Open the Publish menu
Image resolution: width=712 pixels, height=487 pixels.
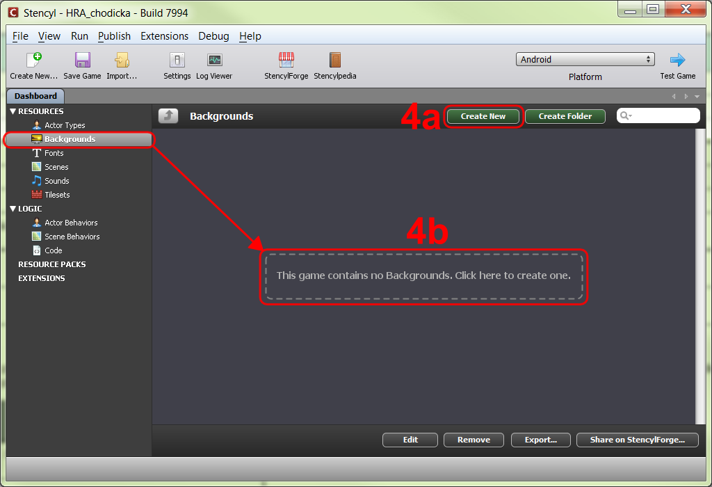pos(114,36)
